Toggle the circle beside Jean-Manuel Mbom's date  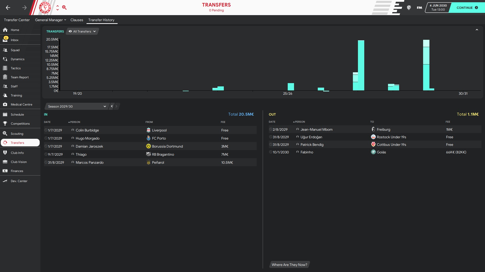271,129
